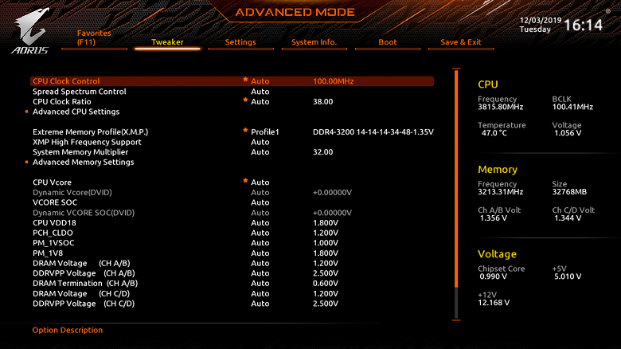Click star marker beside XMP Profile1
This screenshot has height=349, width=621.
click(x=245, y=131)
